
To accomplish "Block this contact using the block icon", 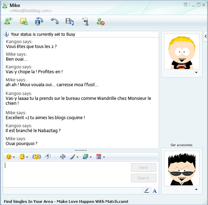I will point(101,22).
